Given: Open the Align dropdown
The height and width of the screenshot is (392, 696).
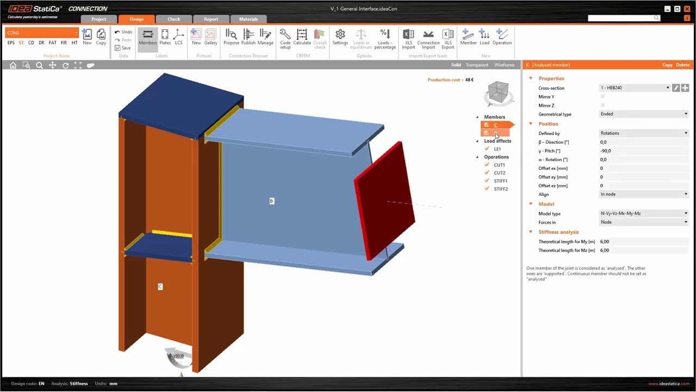Looking at the screenshot, I should [644, 194].
